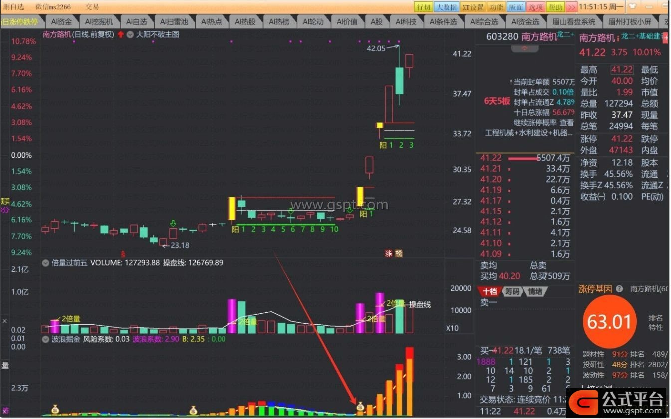This screenshot has width=671, height=419.
Task: Switch to the A股 tab
Action: (x=376, y=22)
